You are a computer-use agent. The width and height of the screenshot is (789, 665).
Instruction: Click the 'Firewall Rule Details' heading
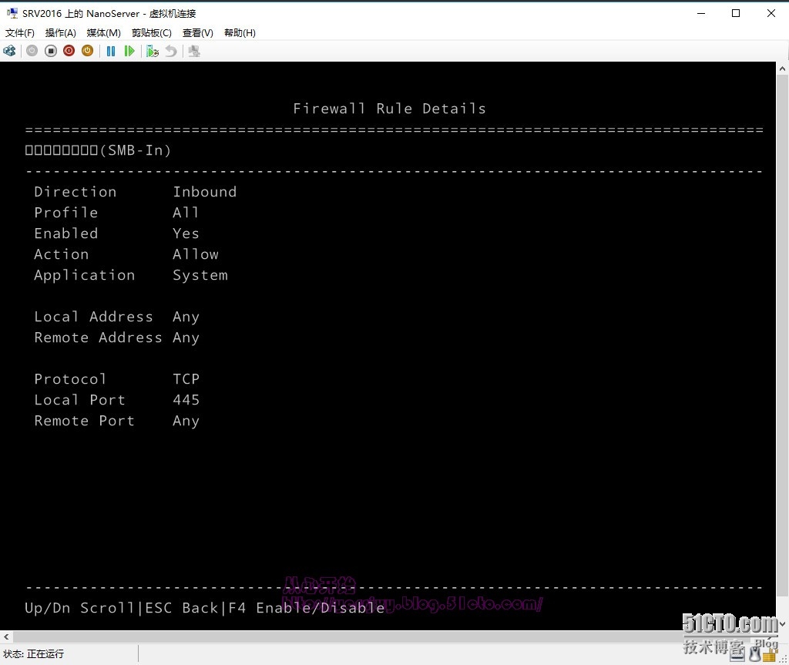click(389, 109)
